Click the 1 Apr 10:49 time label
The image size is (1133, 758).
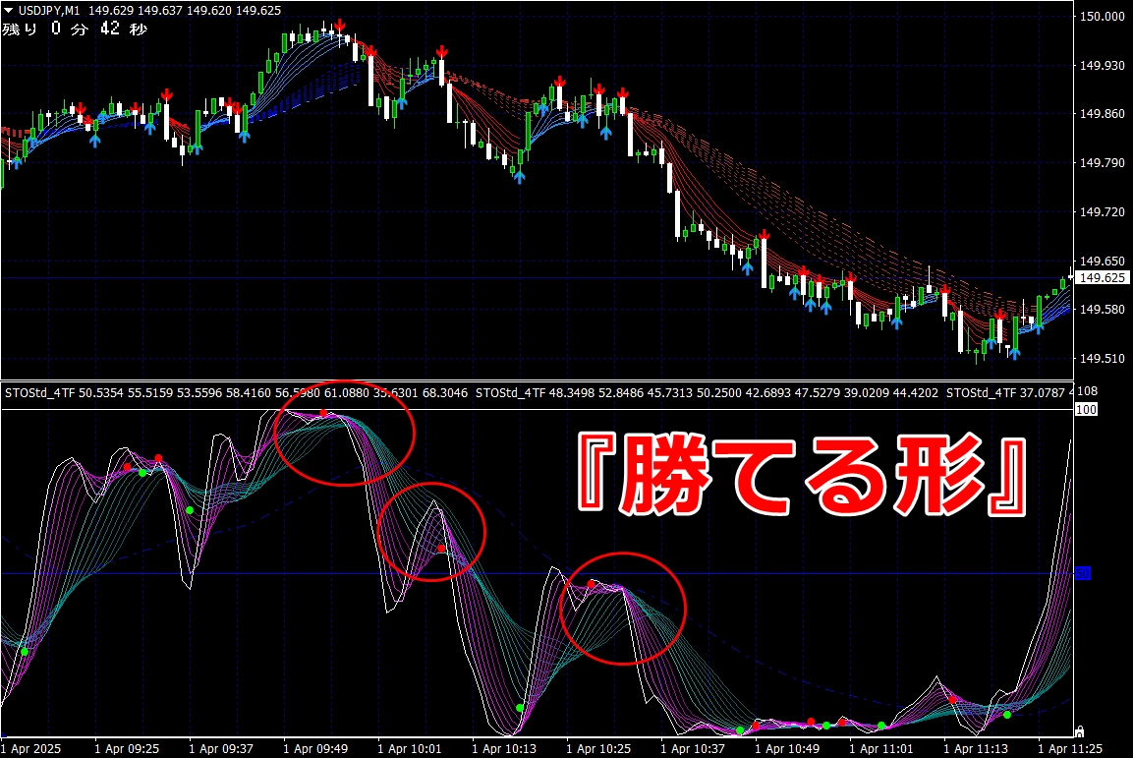pos(787,748)
